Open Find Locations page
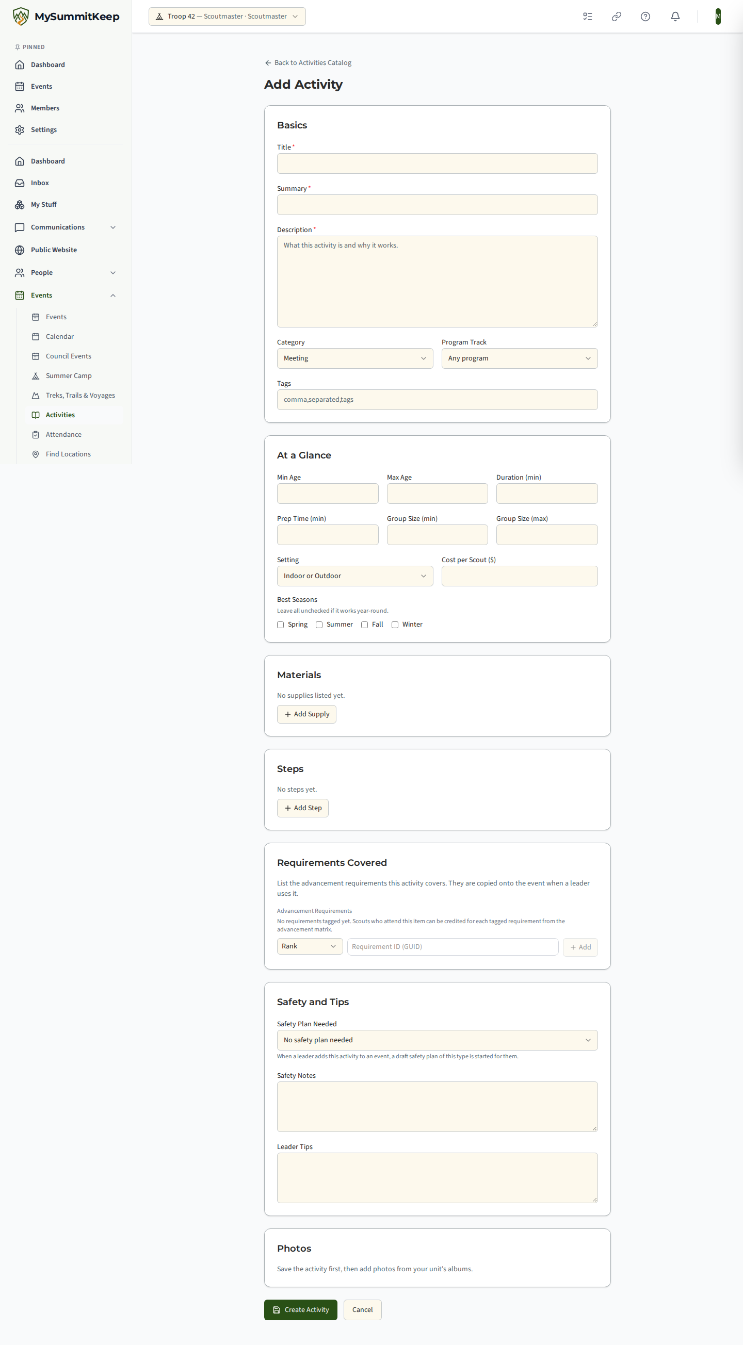This screenshot has height=1345, width=743. pyautogui.click(x=74, y=454)
